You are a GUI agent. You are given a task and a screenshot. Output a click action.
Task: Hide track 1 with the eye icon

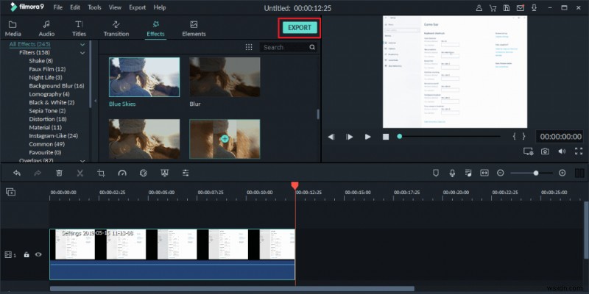tap(38, 254)
